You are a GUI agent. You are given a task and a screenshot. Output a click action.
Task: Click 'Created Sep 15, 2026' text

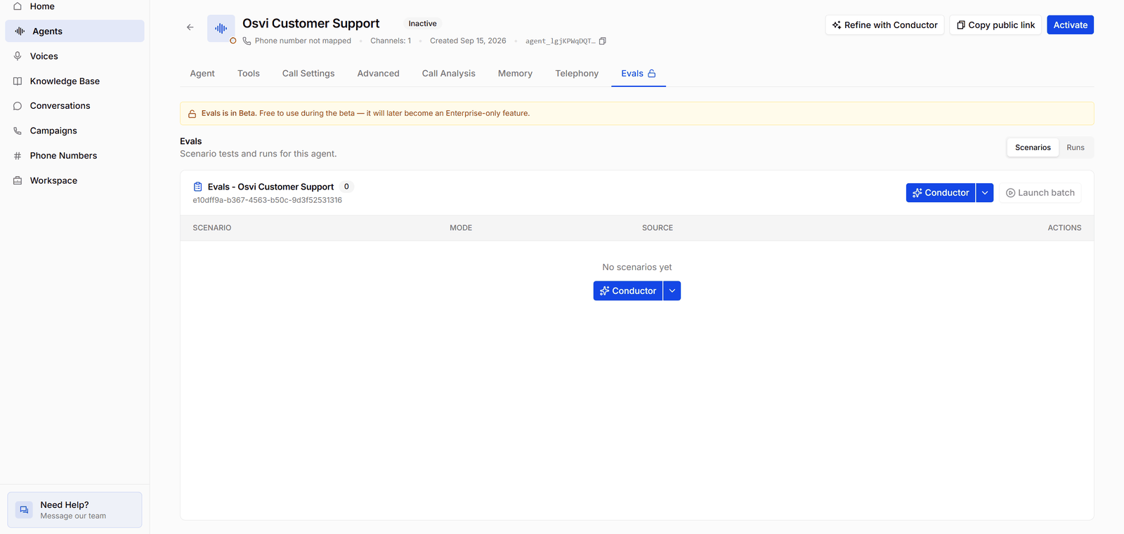point(468,41)
